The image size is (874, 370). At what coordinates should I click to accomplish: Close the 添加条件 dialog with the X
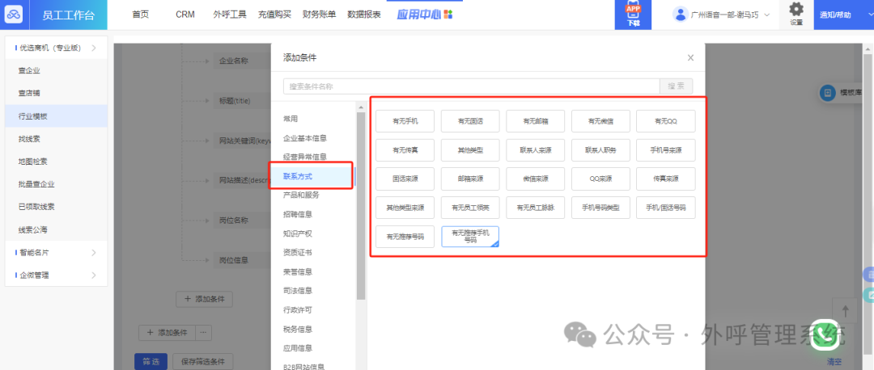690,57
